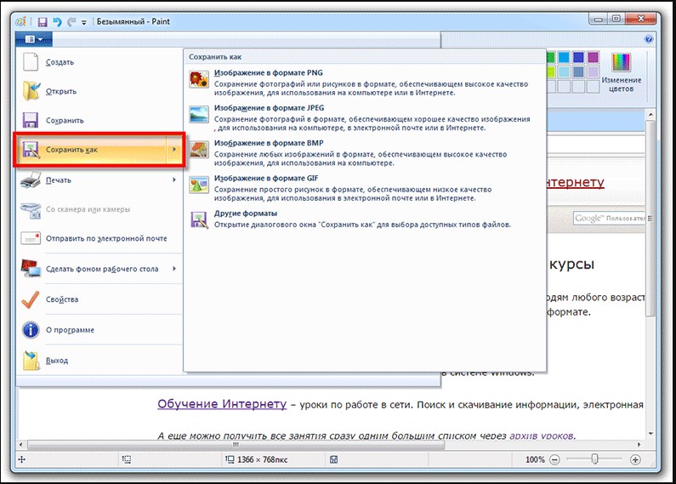
Task: Click the zoom slider handle
Action: coord(594,459)
